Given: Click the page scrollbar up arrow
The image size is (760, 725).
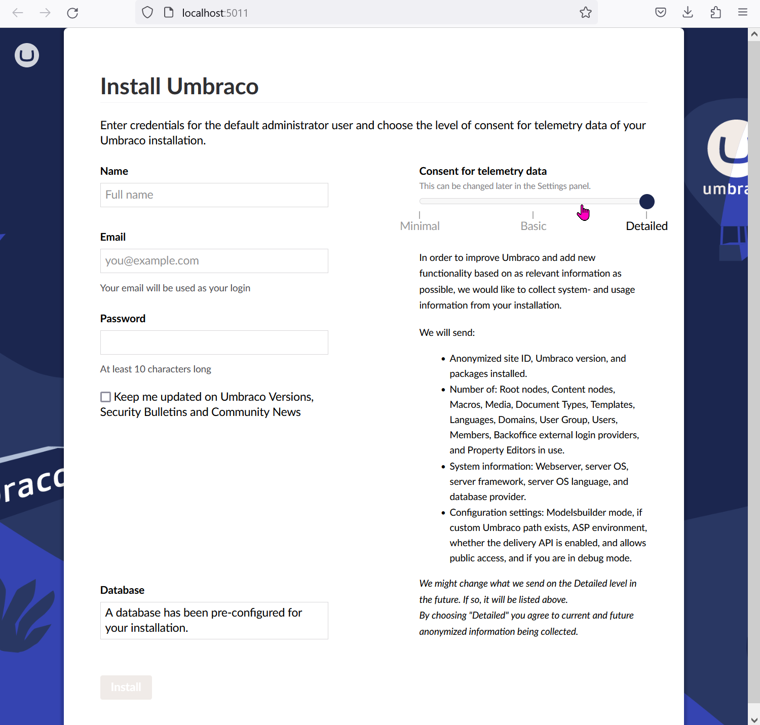Looking at the screenshot, I should click(x=754, y=34).
